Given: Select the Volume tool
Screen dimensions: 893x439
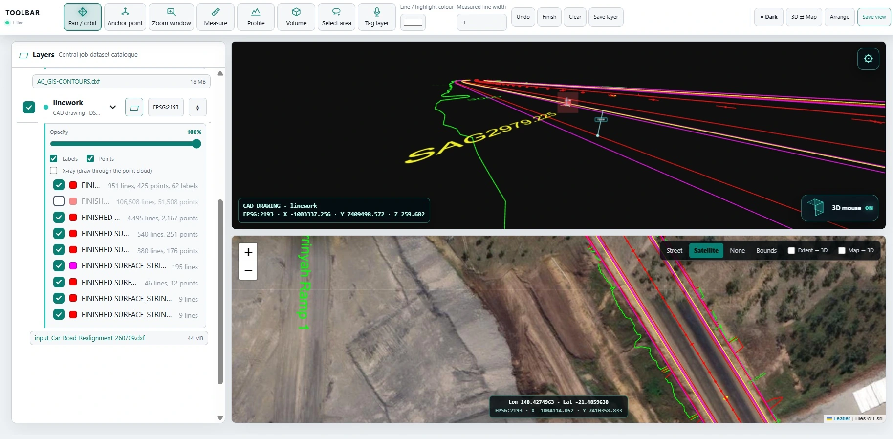Looking at the screenshot, I should coord(296,17).
